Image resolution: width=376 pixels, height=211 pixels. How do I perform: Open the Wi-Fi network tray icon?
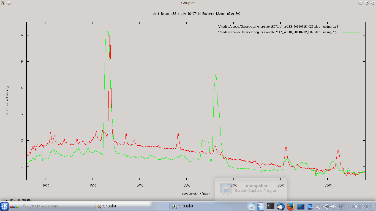(x=341, y=207)
